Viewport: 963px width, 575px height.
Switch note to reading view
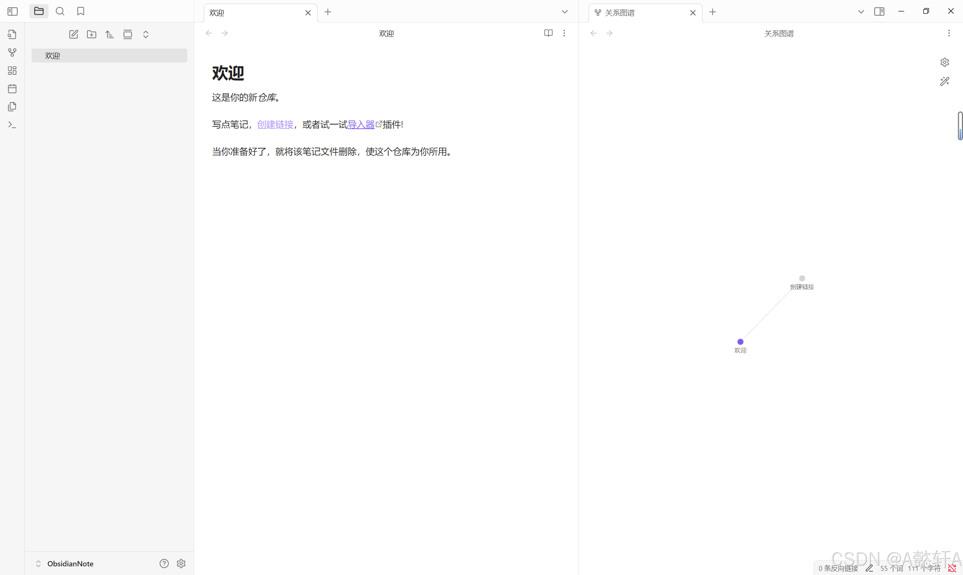(548, 33)
